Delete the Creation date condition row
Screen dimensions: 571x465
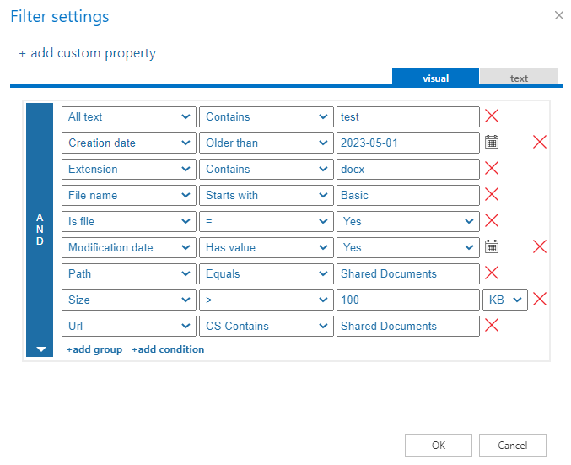click(540, 143)
